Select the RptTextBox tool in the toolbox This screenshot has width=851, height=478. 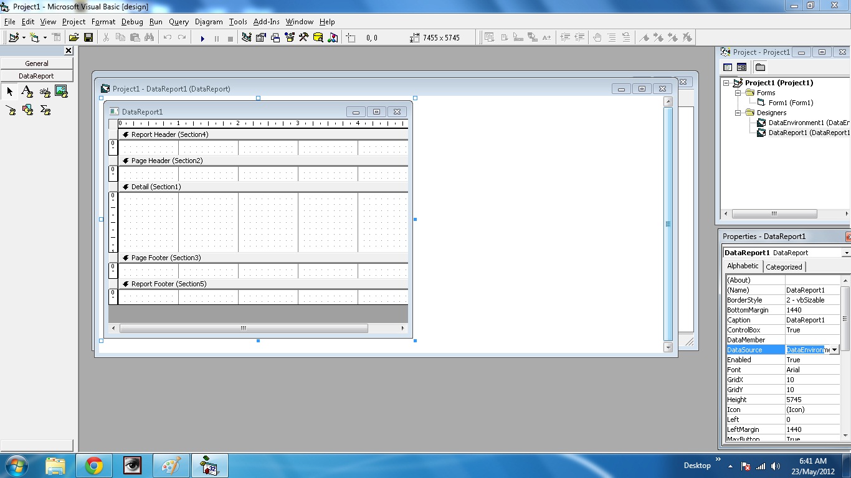pyautogui.click(x=44, y=91)
